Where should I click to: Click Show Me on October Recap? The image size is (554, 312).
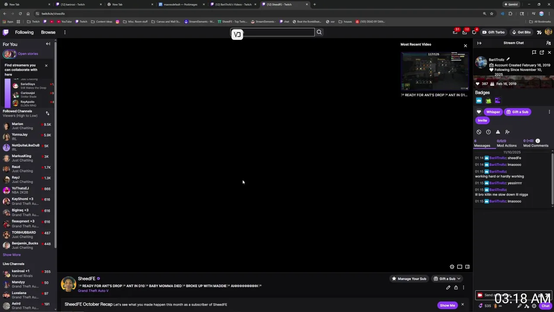coord(447,305)
